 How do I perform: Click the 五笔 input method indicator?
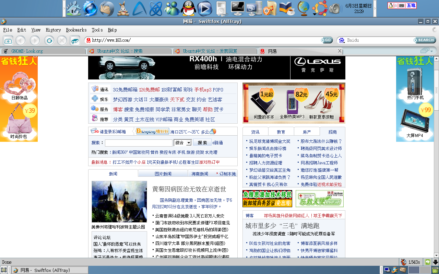point(411,5)
